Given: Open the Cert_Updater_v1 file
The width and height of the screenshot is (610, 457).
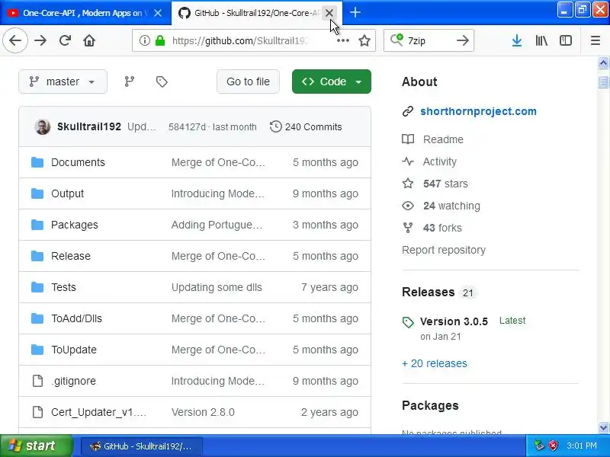Looking at the screenshot, I should 99,412.
